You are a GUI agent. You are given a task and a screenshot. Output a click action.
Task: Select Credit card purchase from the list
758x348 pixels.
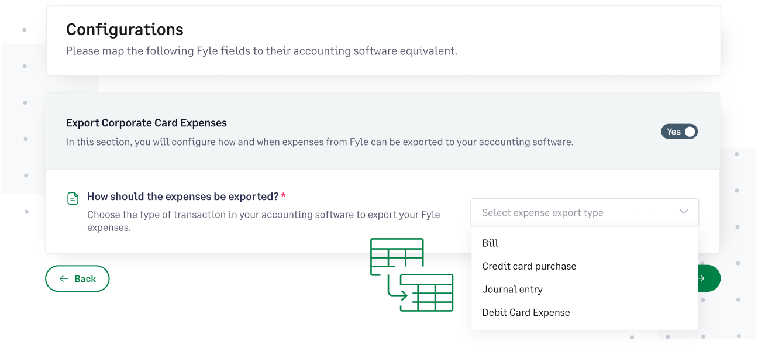(x=529, y=266)
